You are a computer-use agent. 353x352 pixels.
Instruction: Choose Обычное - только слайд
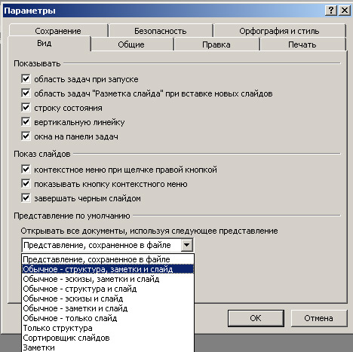tap(108, 318)
